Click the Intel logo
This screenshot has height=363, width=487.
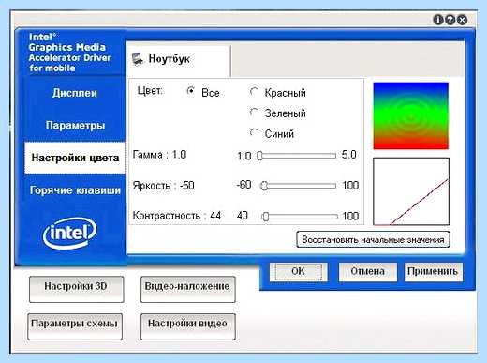(69, 233)
